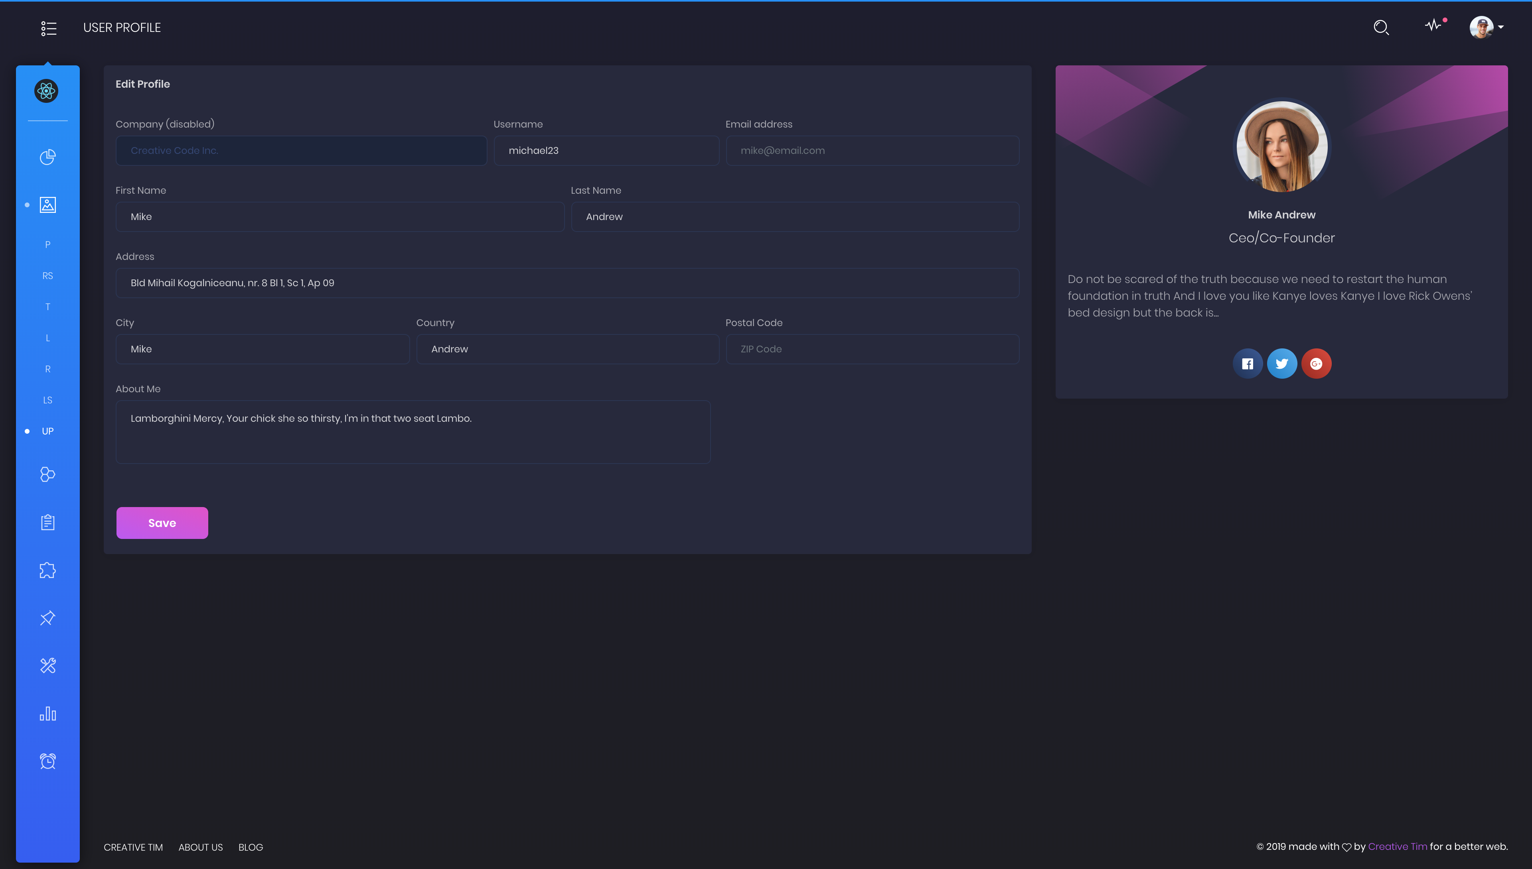This screenshot has height=869, width=1532.
Task: Select the UP user profile menu item
Action: click(48, 431)
